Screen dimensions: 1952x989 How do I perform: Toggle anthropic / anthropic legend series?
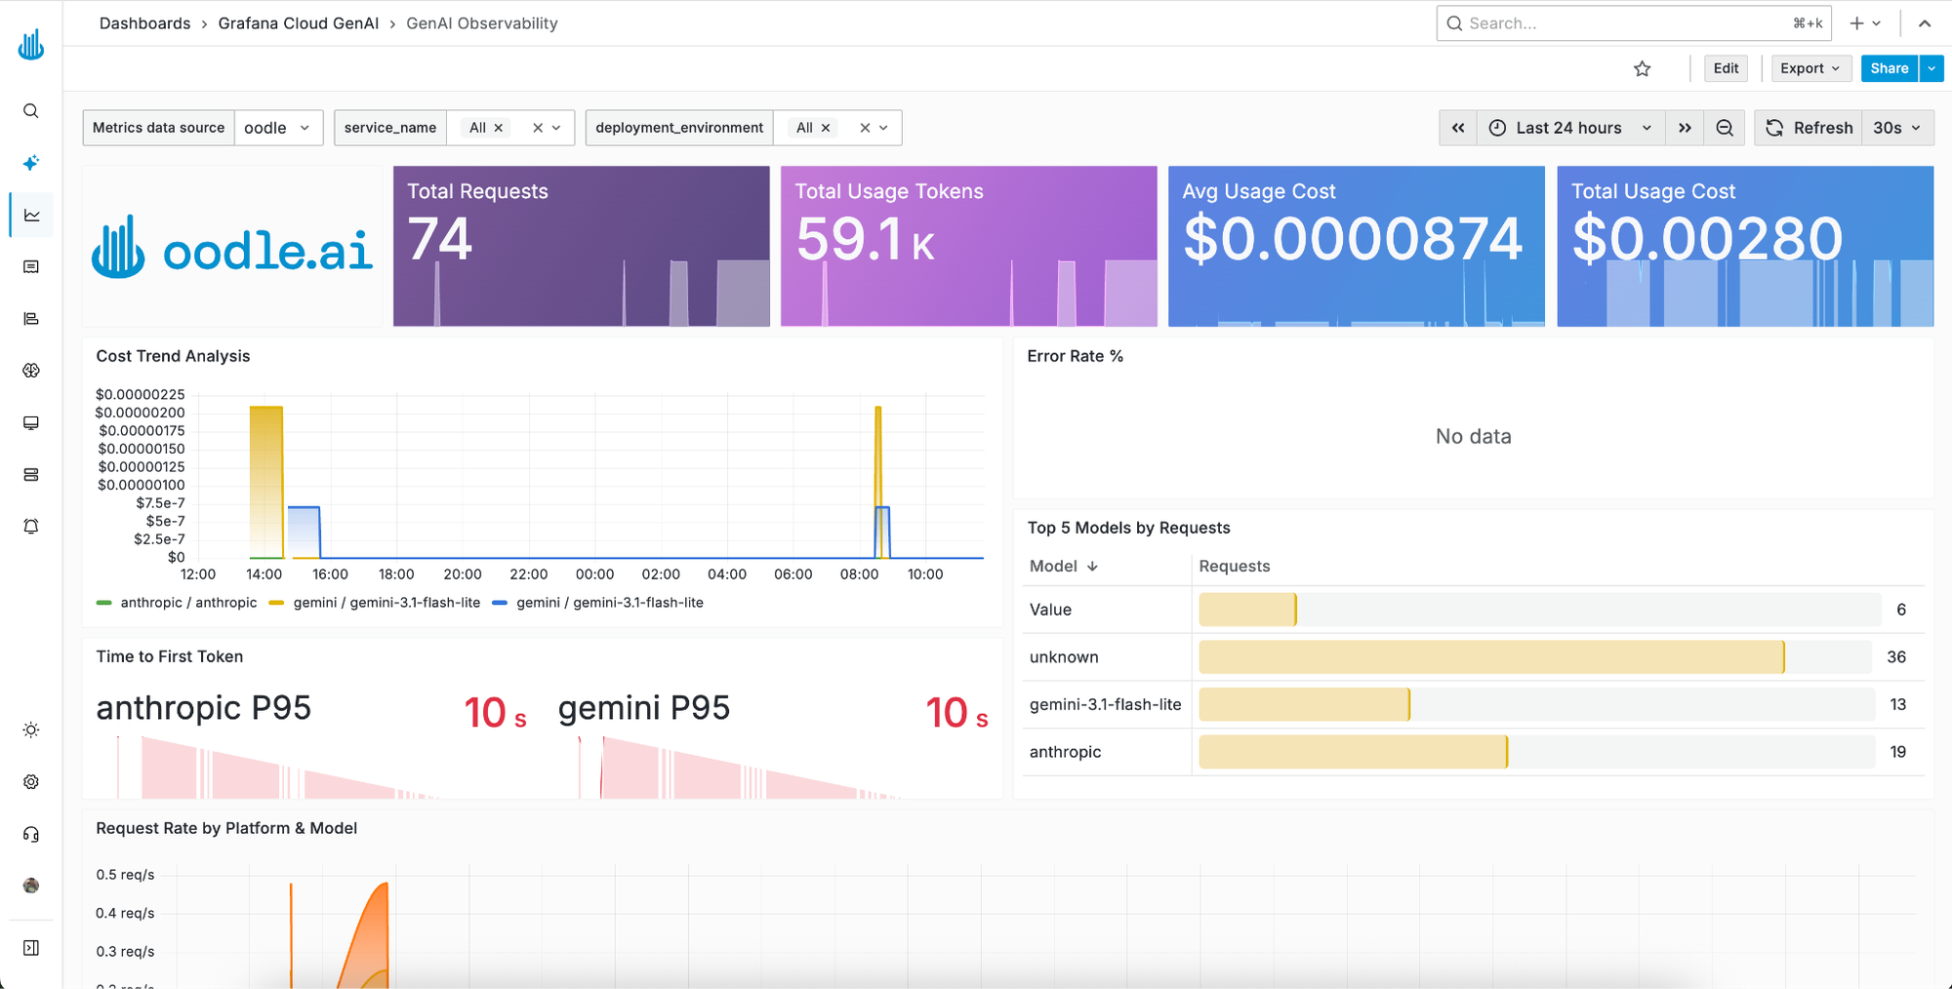click(177, 603)
